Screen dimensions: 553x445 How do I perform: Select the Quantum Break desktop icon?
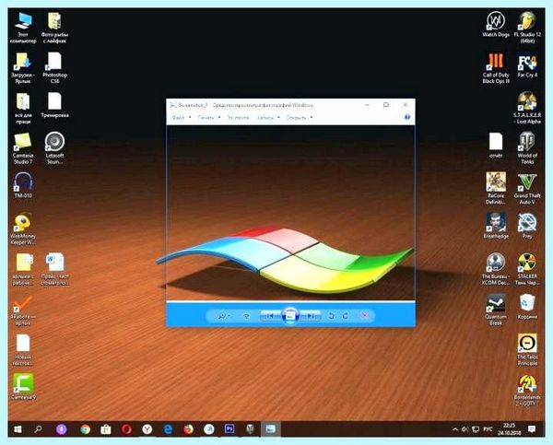coord(496,310)
